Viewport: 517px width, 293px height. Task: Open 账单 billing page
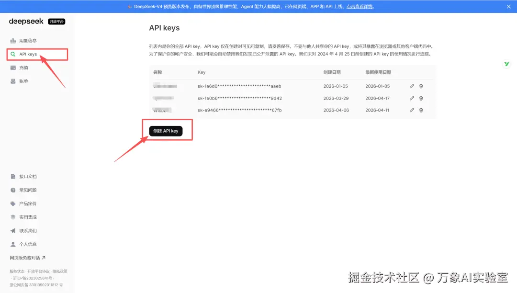(x=23, y=81)
